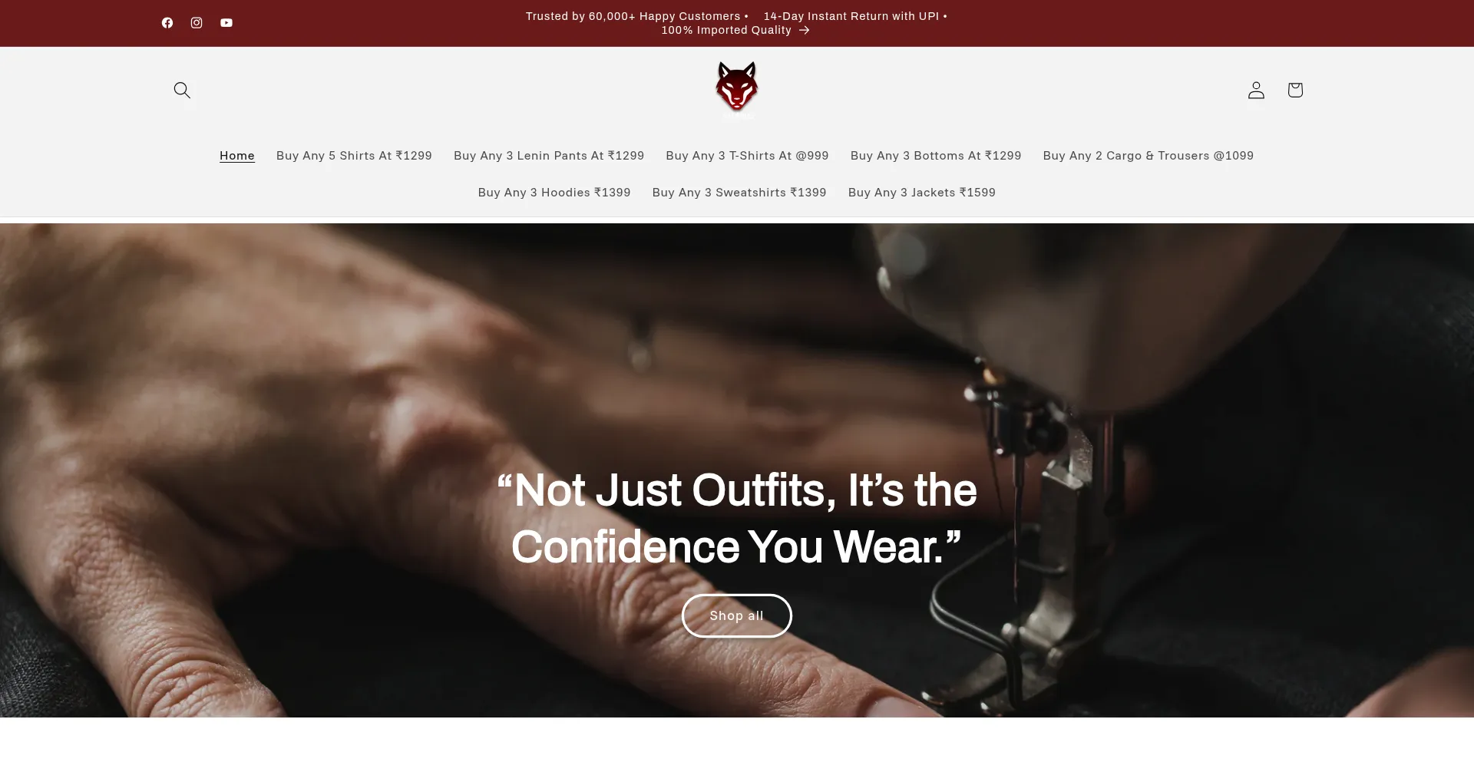Open Buy Any 3 Bottoms At ₹1299
The image size is (1474, 762).
pos(936,156)
